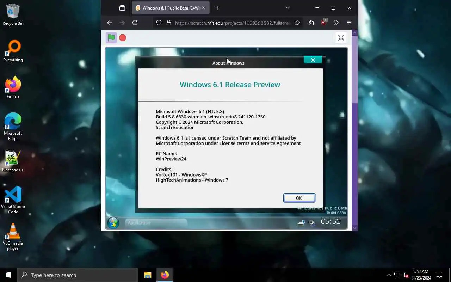Click the taskbar search box

pyautogui.click(x=78, y=275)
